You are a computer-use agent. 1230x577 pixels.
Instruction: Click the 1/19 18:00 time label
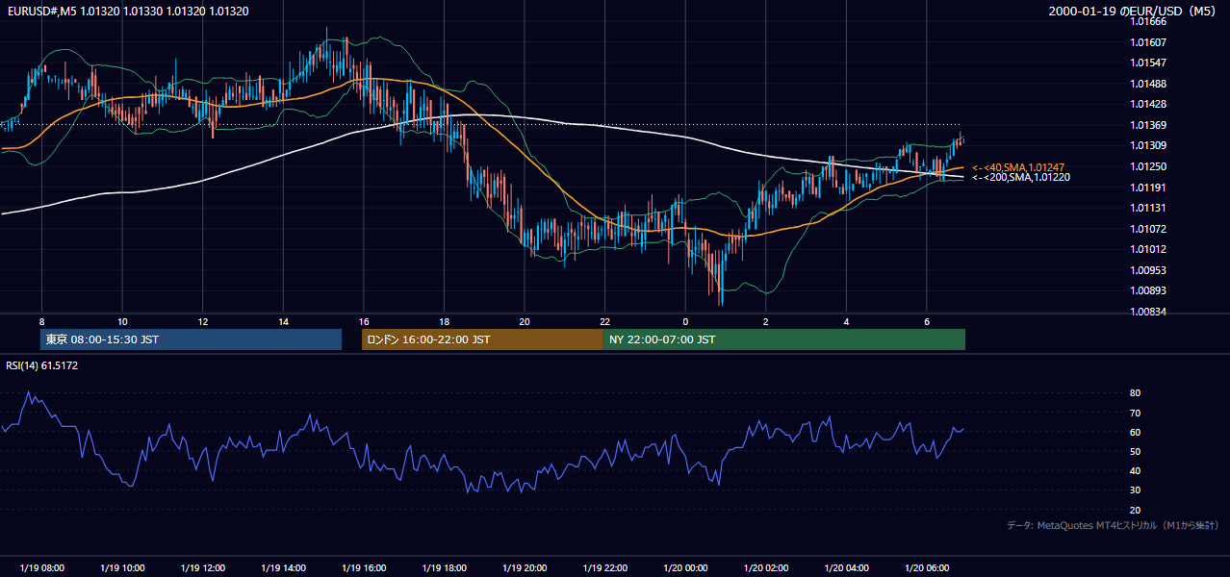(x=444, y=567)
